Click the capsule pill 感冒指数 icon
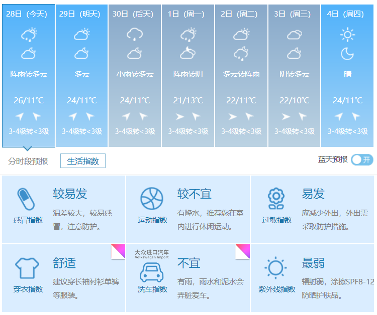The height and width of the screenshot is (315, 377). (x=26, y=199)
